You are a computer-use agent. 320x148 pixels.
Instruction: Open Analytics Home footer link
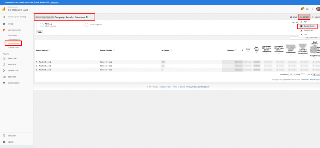(x=165, y=87)
